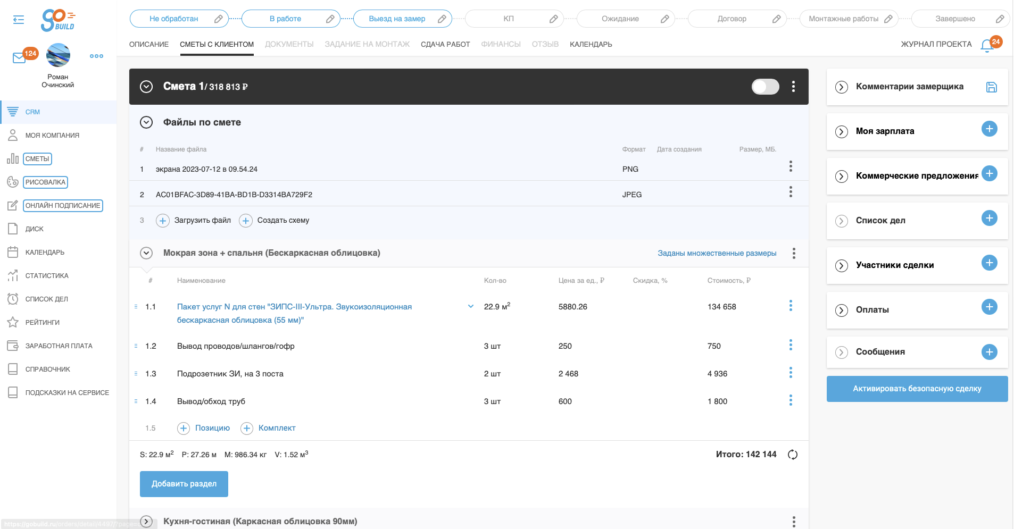This screenshot has height=529, width=1014.
Task: Open 'Заданы множественные размеры' link
Action: click(717, 253)
